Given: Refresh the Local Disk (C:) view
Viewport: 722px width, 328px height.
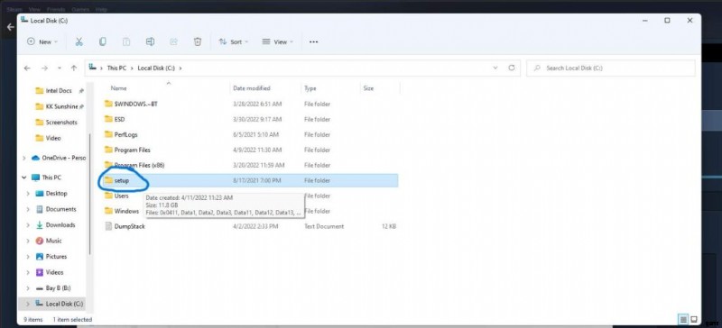Looking at the screenshot, I should point(511,68).
